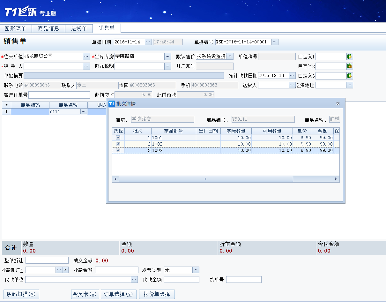Click the 单据编号 ellipsis button
This screenshot has width=386, height=302.
pos(275,42)
